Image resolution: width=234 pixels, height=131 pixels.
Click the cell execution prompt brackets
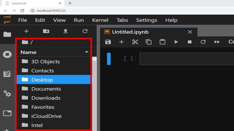point(130,59)
